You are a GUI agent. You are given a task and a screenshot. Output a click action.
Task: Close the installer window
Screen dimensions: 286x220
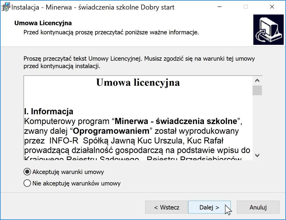pos(272,7)
